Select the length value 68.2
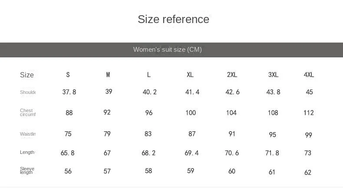The image size is (343, 193). 148,153
